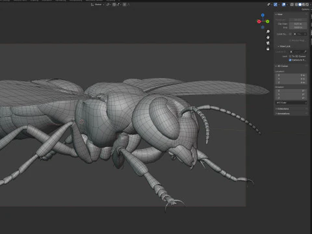
Task: Toggle the show gizmo button
Action: [x=276, y=5]
